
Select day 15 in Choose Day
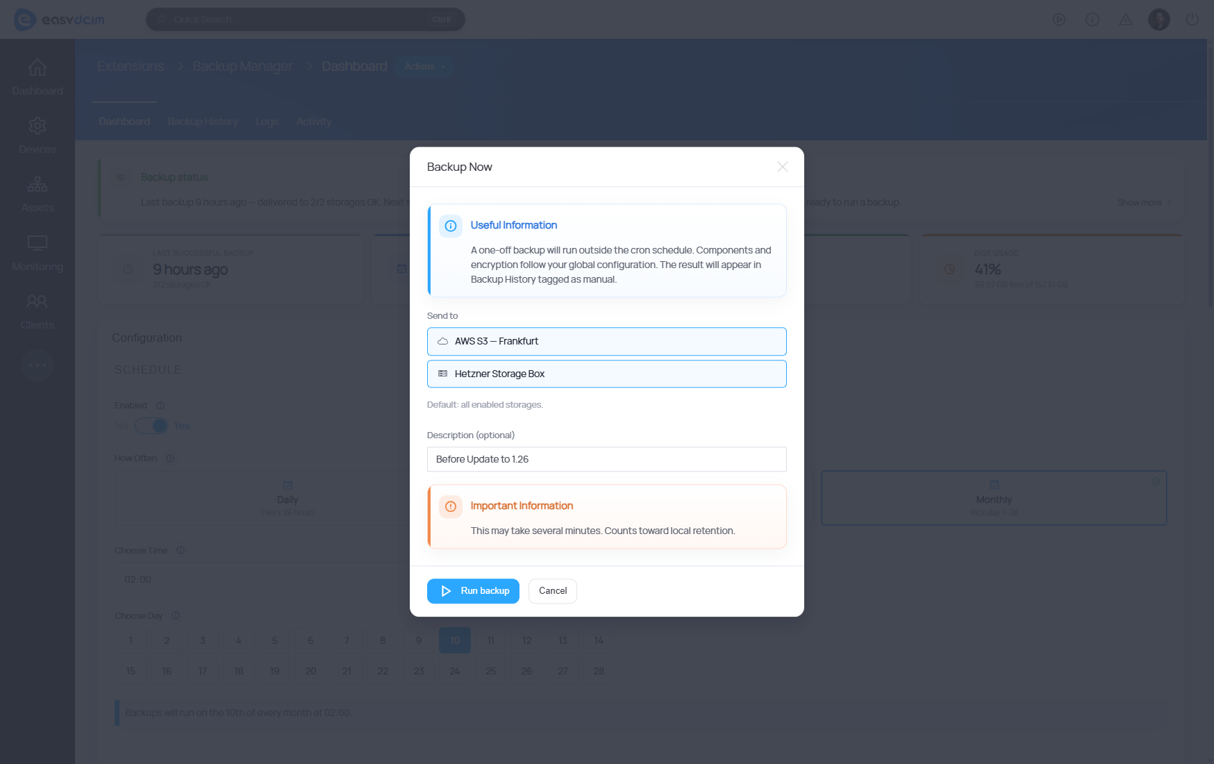tap(131, 671)
